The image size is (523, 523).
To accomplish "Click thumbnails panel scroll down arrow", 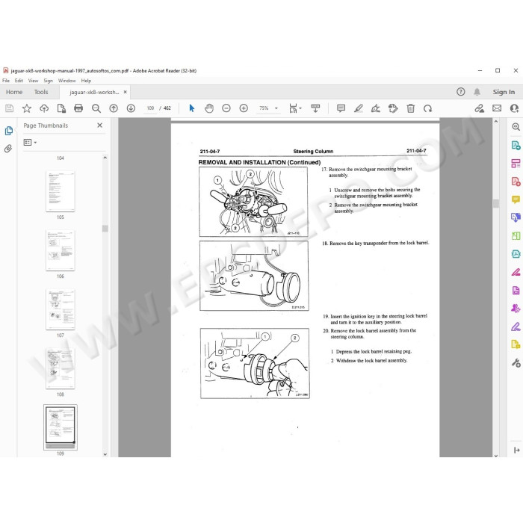I will point(105,454).
